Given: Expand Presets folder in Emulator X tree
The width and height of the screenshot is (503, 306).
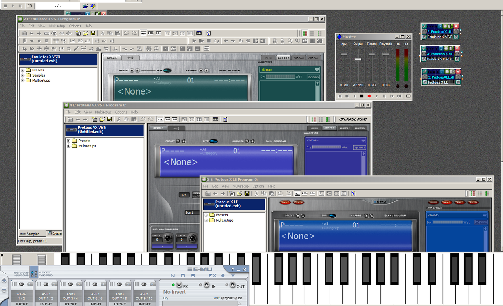Looking at the screenshot, I should pyautogui.click(x=22, y=70).
